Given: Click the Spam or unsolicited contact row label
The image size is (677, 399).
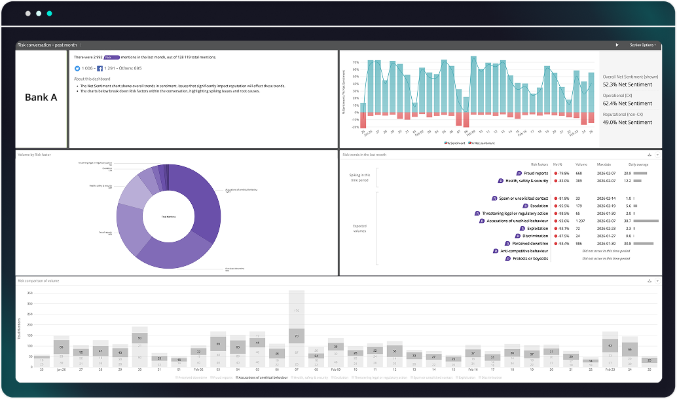Looking at the screenshot, I should 524,198.
